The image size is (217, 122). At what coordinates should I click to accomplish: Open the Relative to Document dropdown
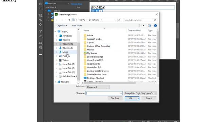pos(98,87)
